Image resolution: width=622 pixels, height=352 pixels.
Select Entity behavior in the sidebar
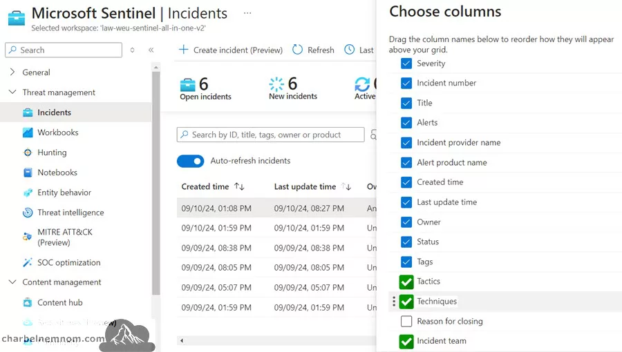tap(76, 193)
